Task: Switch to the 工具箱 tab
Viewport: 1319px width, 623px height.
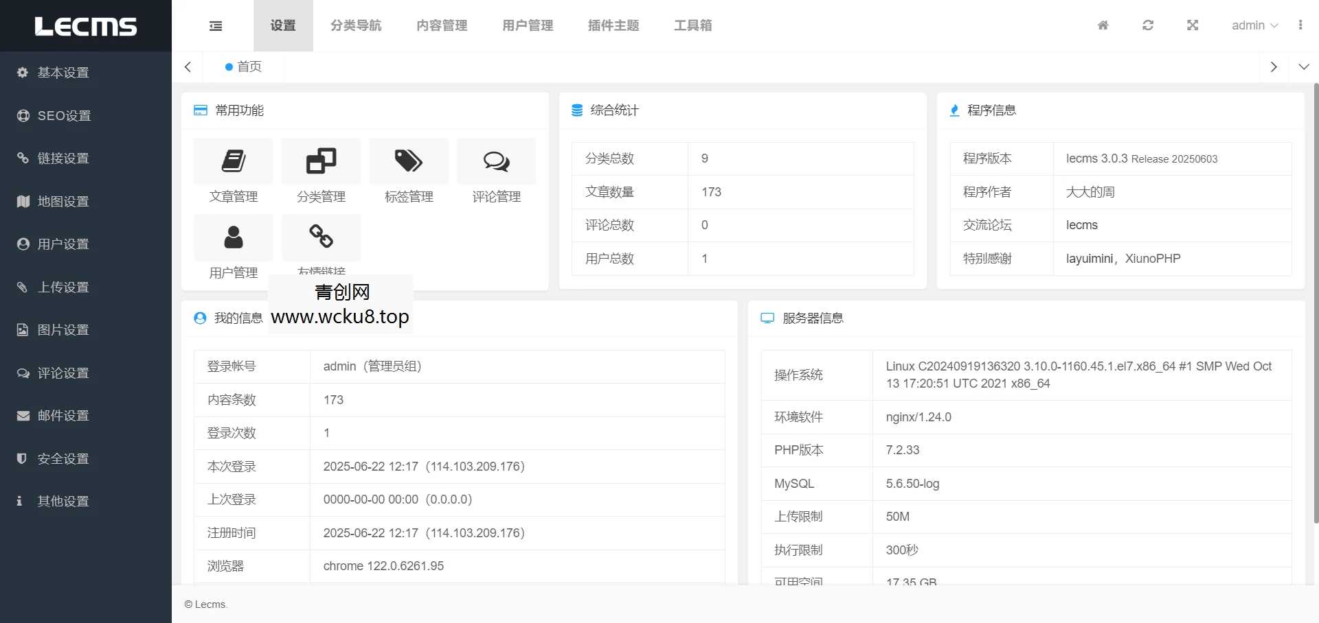Action: (x=692, y=25)
